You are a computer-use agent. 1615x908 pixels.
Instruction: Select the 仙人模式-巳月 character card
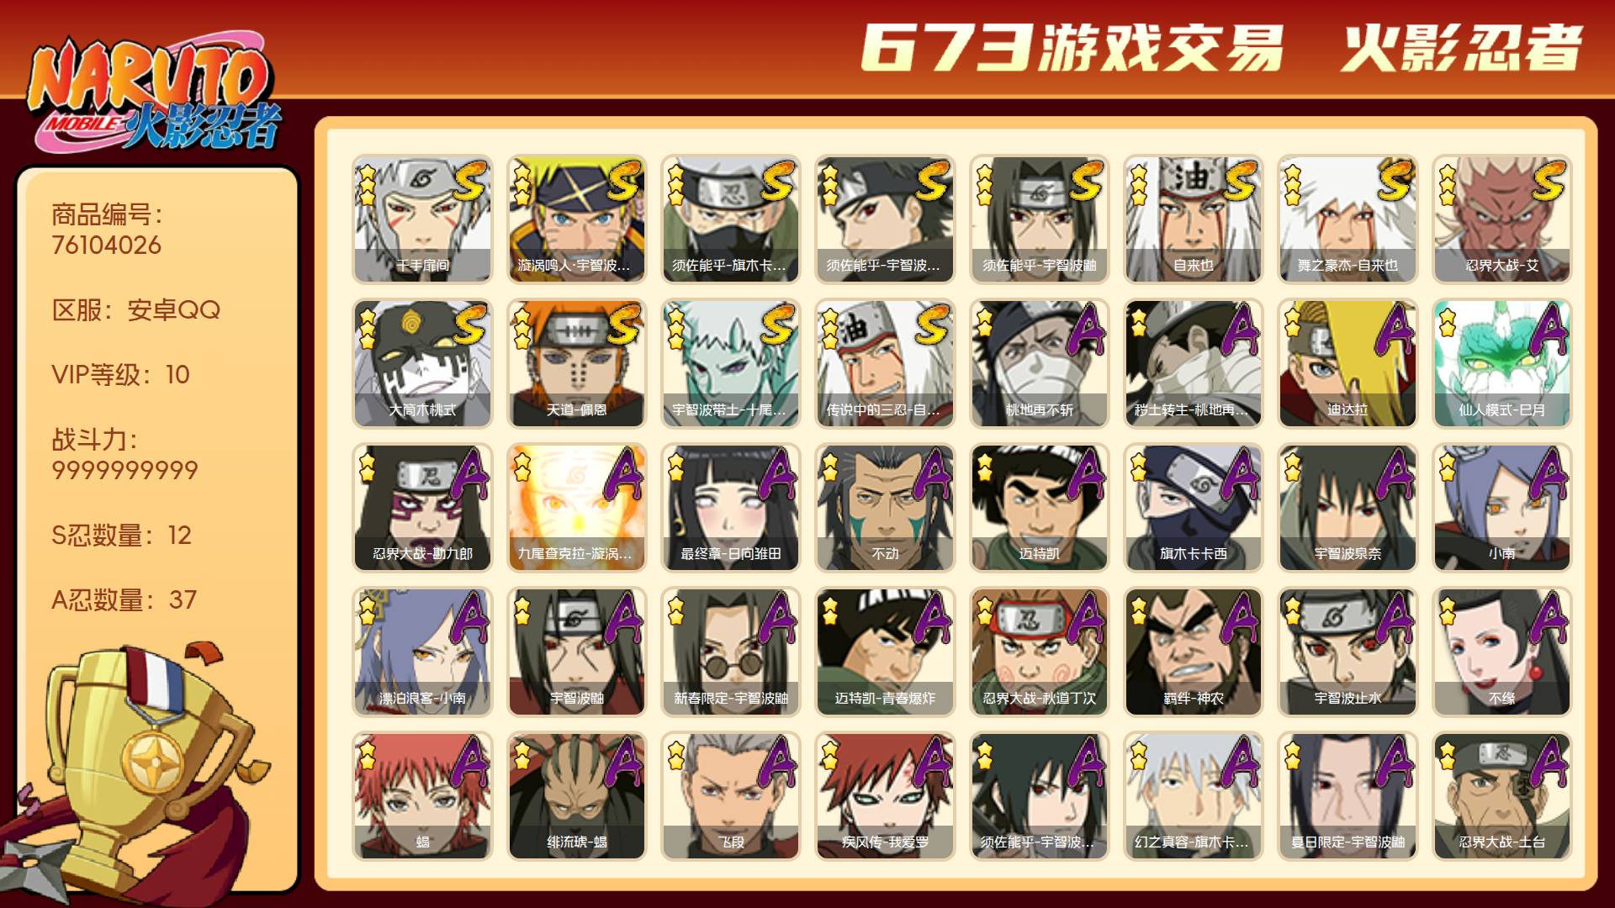pos(1501,363)
